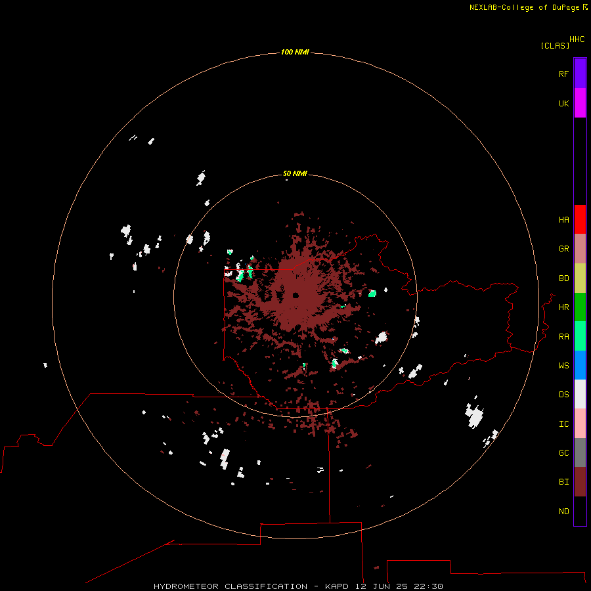Click the HR legend label
Screen dimensions: 591x591
click(x=563, y=307)
